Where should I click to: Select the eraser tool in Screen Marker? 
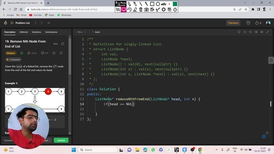135,9
